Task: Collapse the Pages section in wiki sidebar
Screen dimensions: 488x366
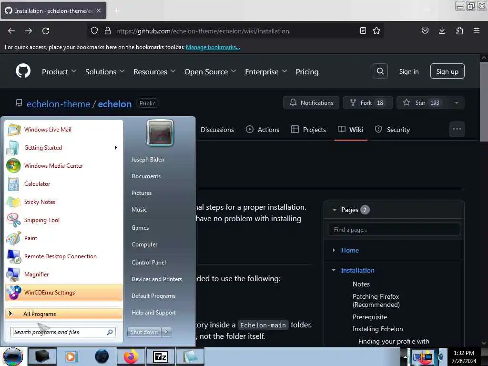Action: (335, 210)
